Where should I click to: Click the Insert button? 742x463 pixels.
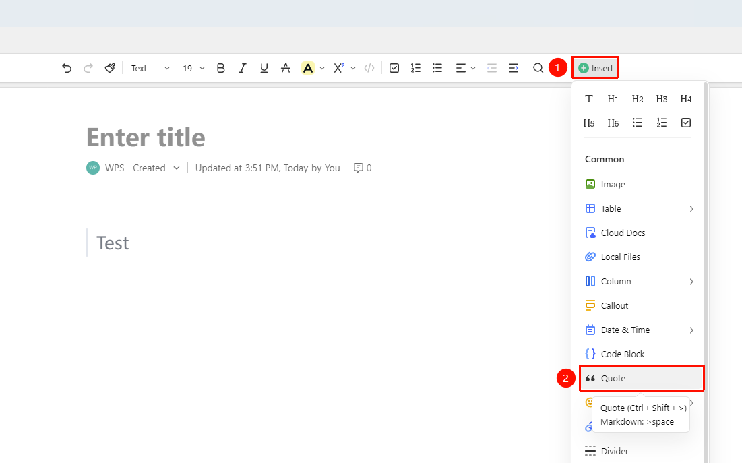click(x=595, y=68)
